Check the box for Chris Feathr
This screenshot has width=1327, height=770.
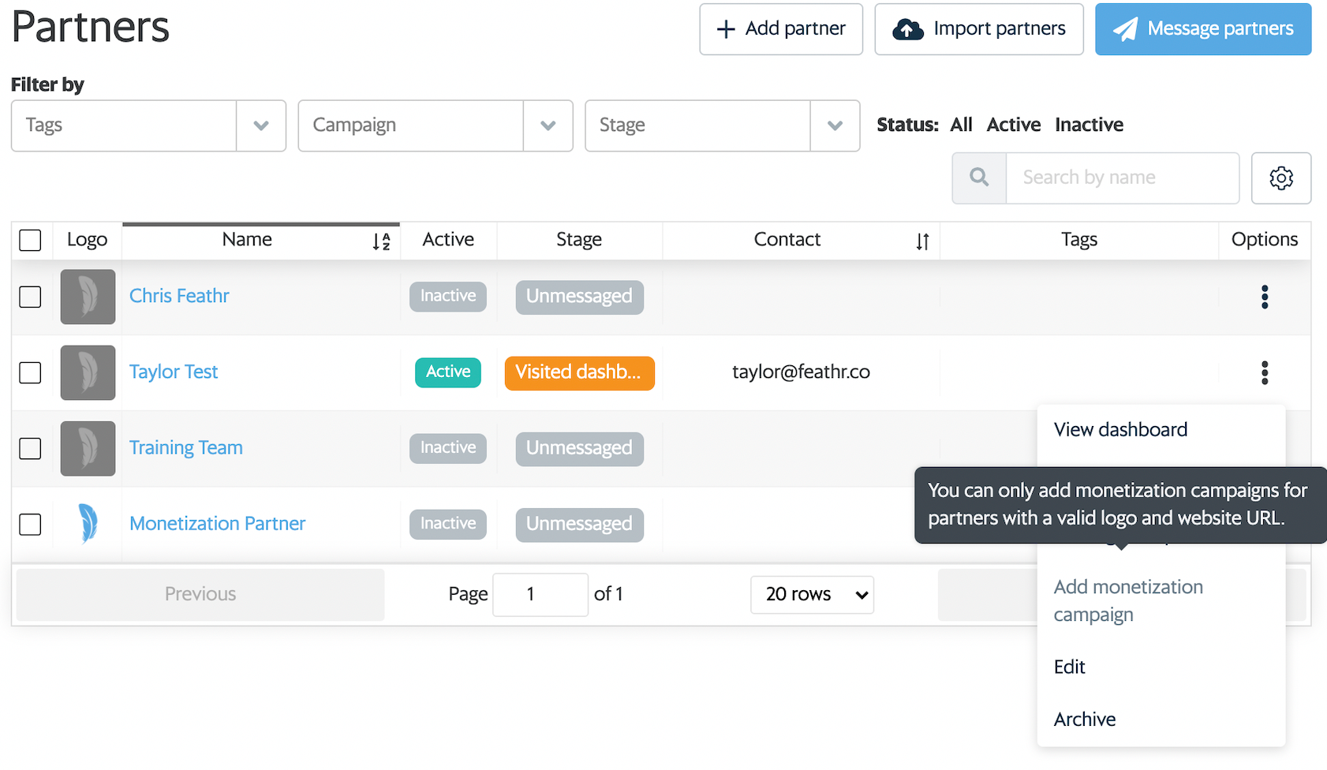coord(30,297)
